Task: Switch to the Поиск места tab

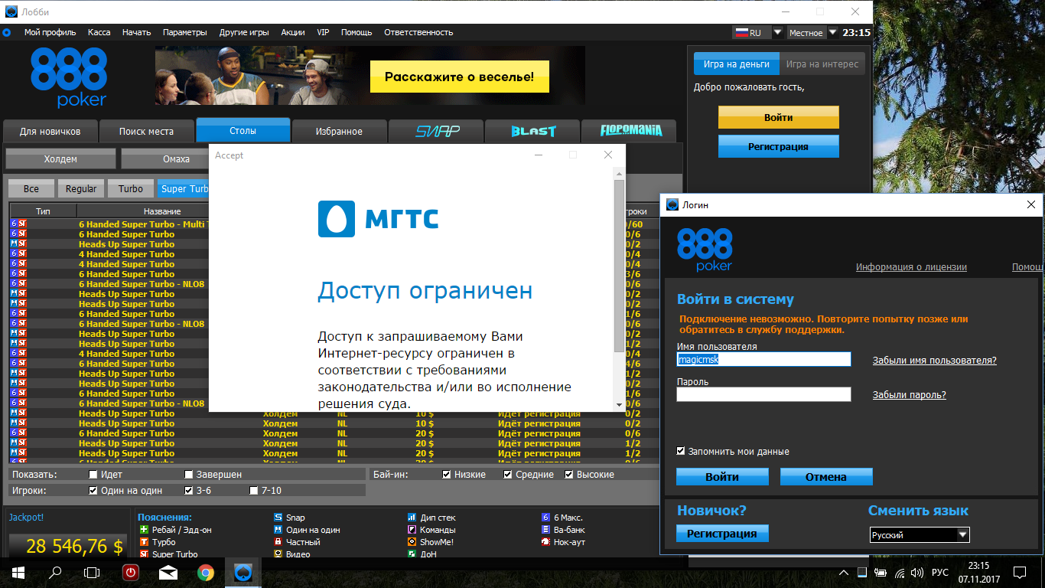Action: coord(146,131)
